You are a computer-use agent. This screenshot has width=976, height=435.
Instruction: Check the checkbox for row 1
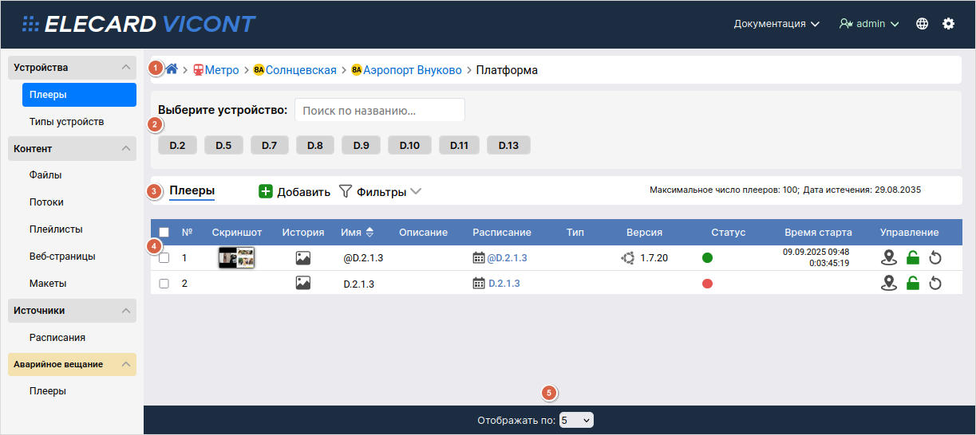click(x=164, y=258)
